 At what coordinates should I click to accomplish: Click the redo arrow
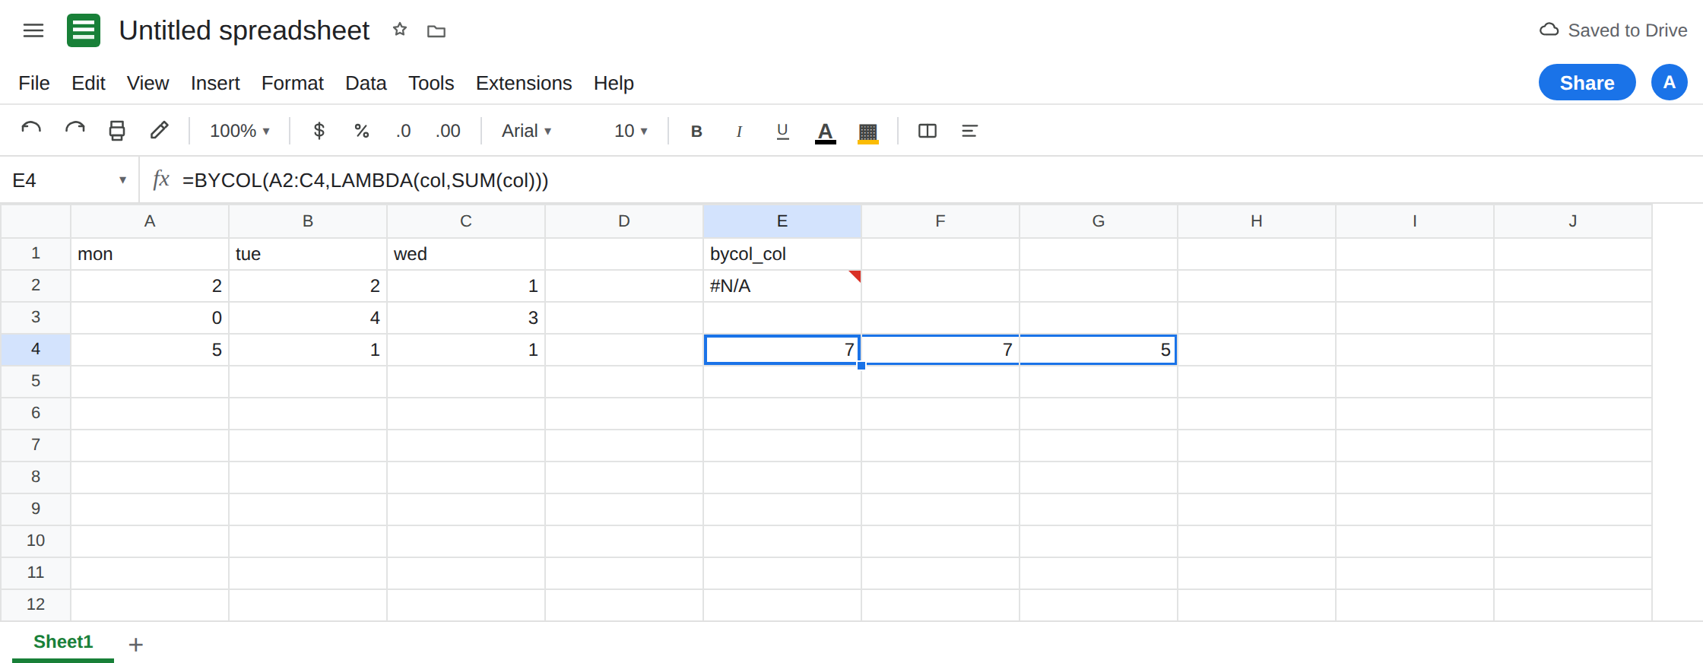tap(75, 131)
